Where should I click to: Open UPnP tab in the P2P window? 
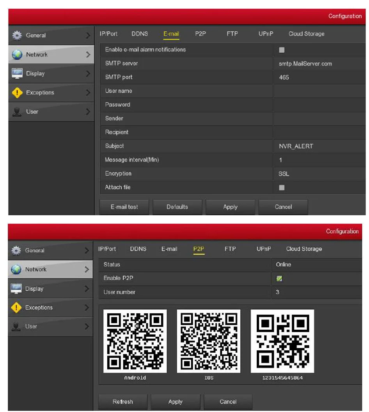[264, 249]
